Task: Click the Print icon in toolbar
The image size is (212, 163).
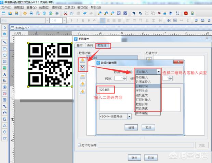Action: 31,13
